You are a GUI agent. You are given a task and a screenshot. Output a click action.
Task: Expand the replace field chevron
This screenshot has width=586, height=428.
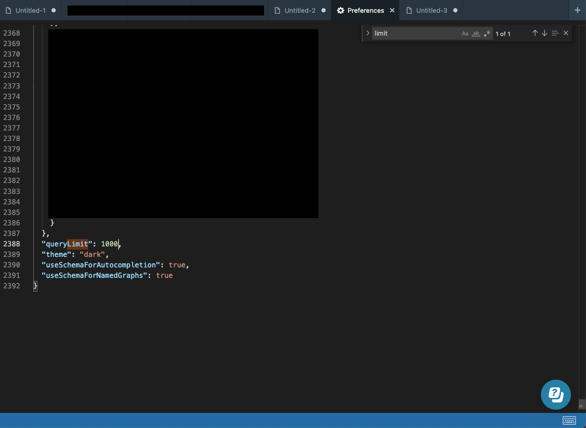368,33
